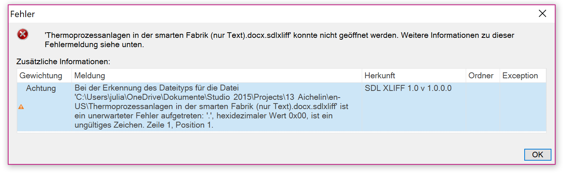Click the Fehler title bar text
Image resolution: width=563 pixels, height=174 pixels.
click(x=22, y=14)
